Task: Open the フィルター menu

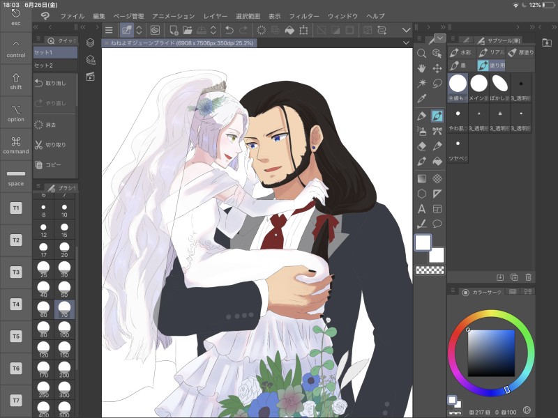Action: [304, 16]
